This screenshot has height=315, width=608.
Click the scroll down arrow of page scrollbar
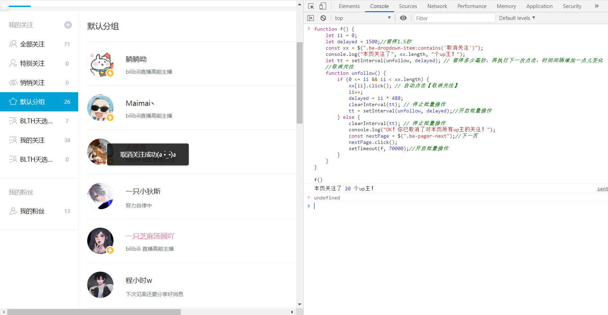coord(299,305)
